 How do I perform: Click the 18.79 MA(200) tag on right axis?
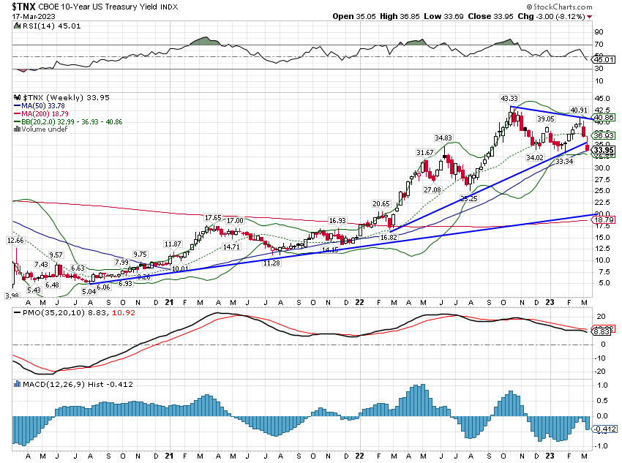click(x=604, y=219)
